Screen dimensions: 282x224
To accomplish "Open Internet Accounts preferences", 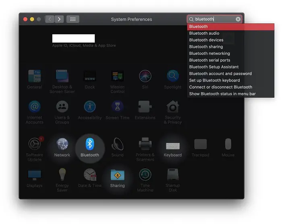I will (x=35, y=107).
